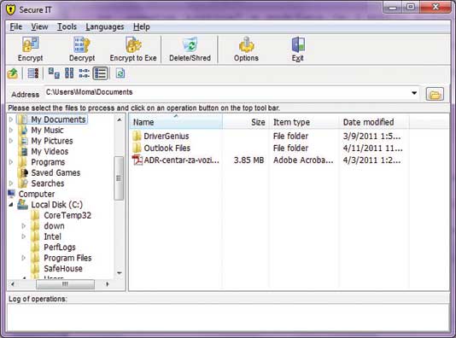
Task: Click the Decrypt toolbar icon
Action: click(82, 44)
